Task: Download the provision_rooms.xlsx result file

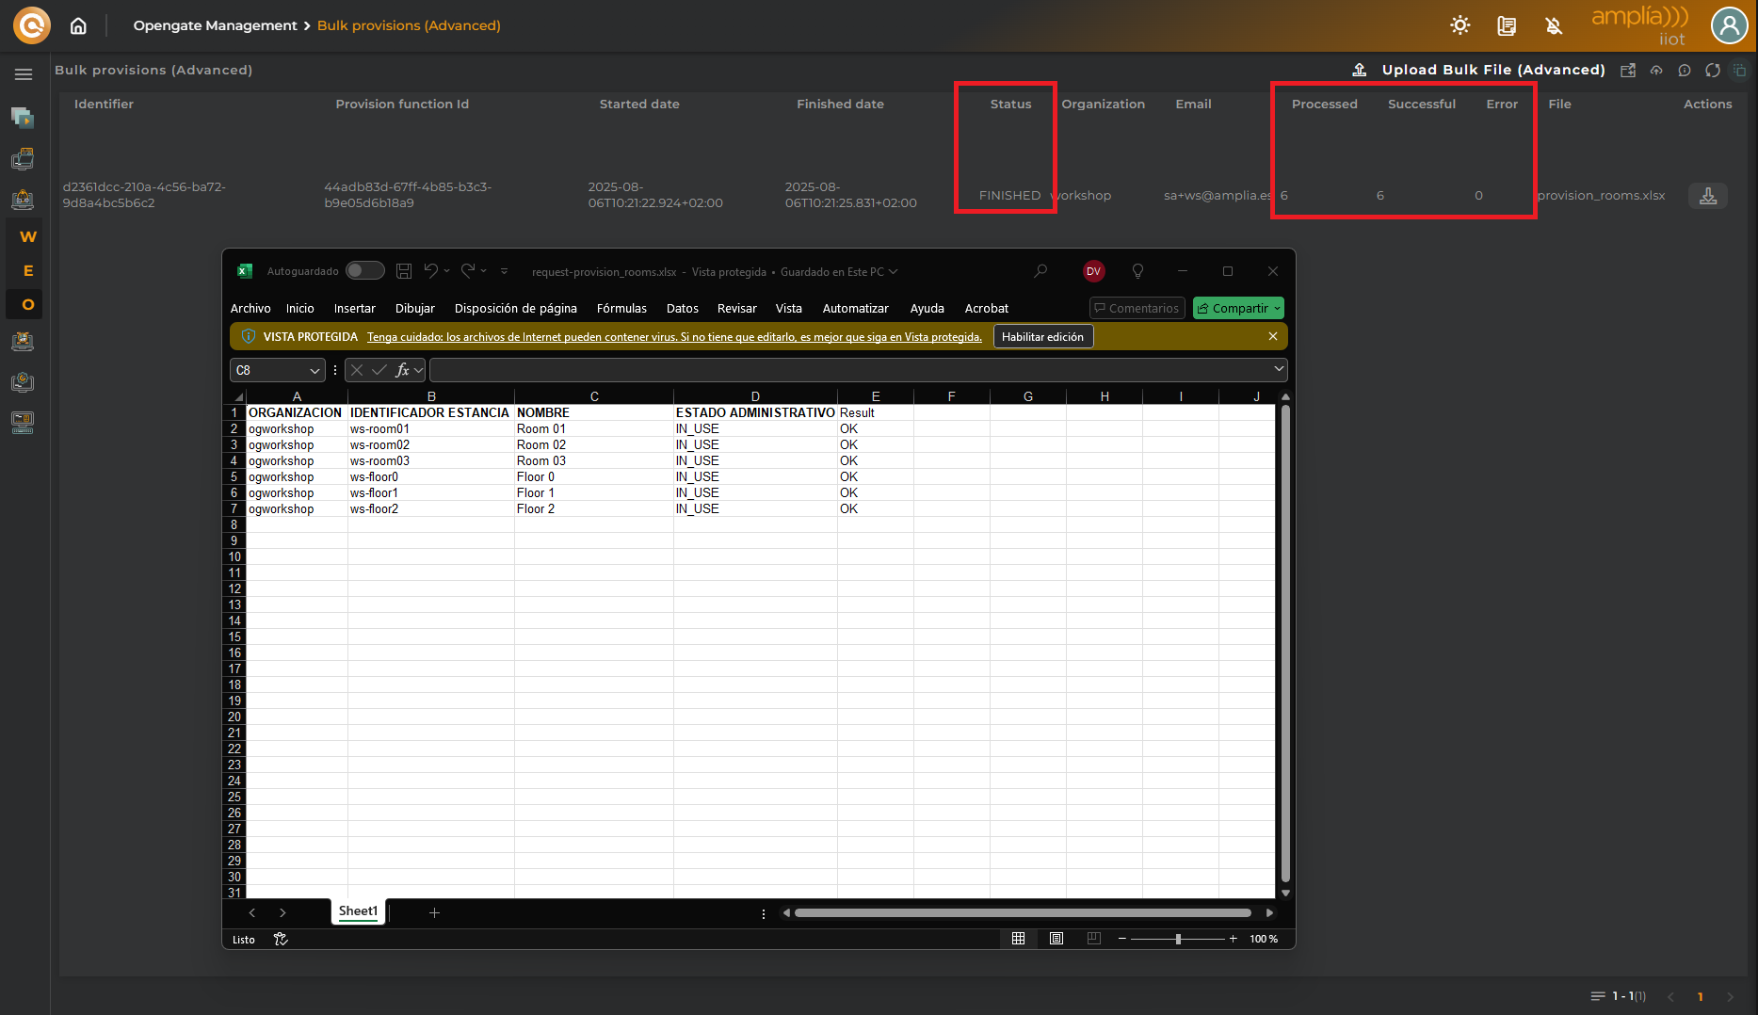Action: (x=1707, y=196)
